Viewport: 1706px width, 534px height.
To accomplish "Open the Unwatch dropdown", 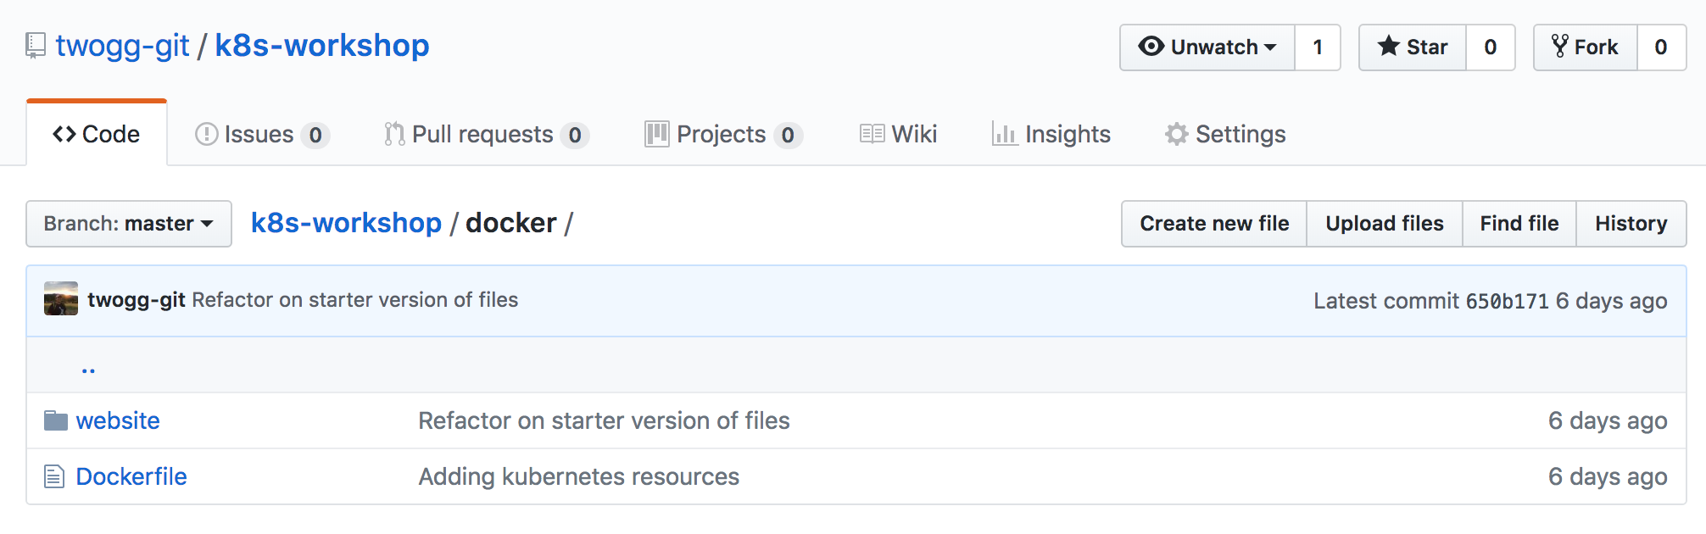I will (x=1207, y=47).
